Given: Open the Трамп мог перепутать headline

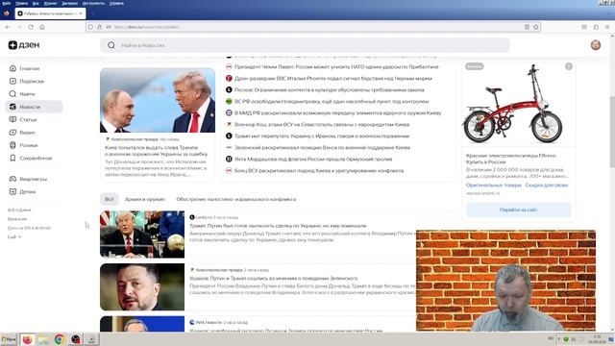Looking at the screenshot, I should coord(322,136).
